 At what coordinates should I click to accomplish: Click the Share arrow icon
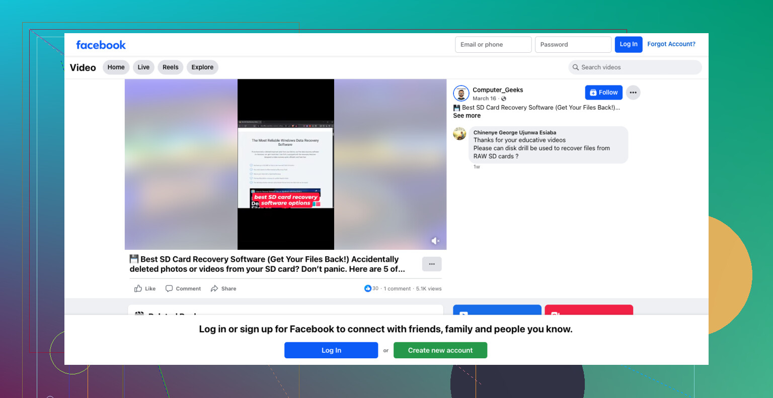(x=214, y=288)
